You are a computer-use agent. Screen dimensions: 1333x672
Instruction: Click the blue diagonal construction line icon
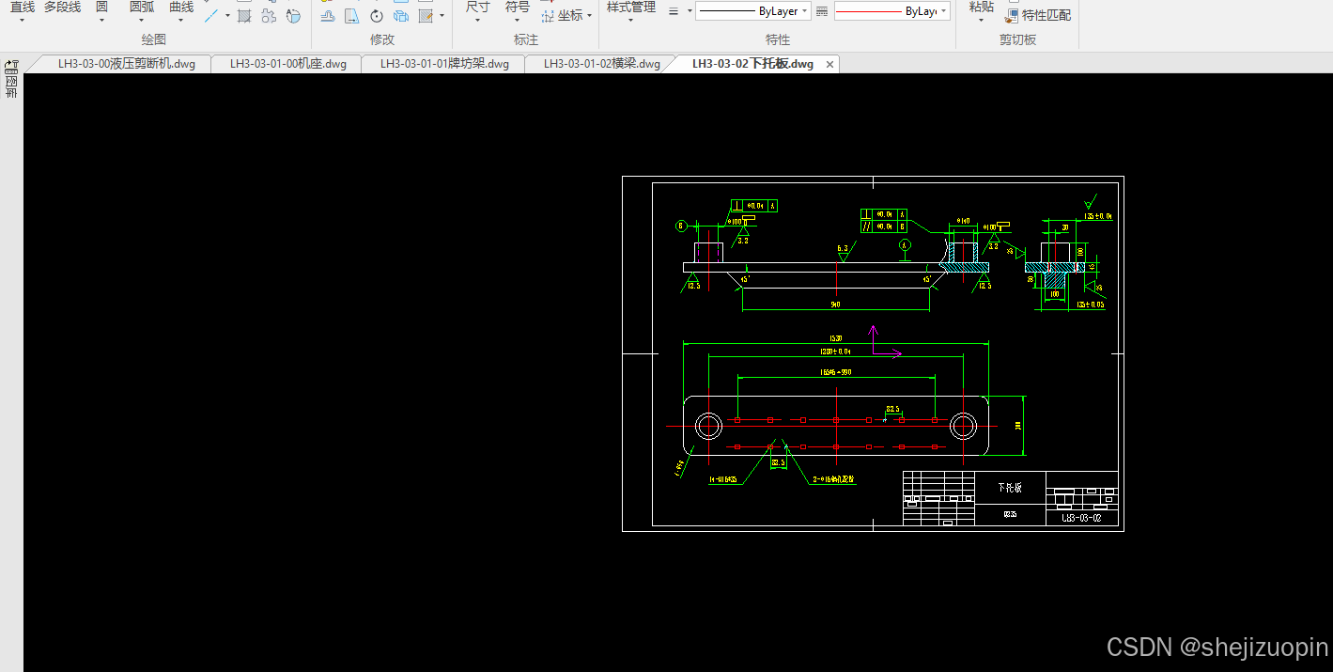(x=212, y=15)
